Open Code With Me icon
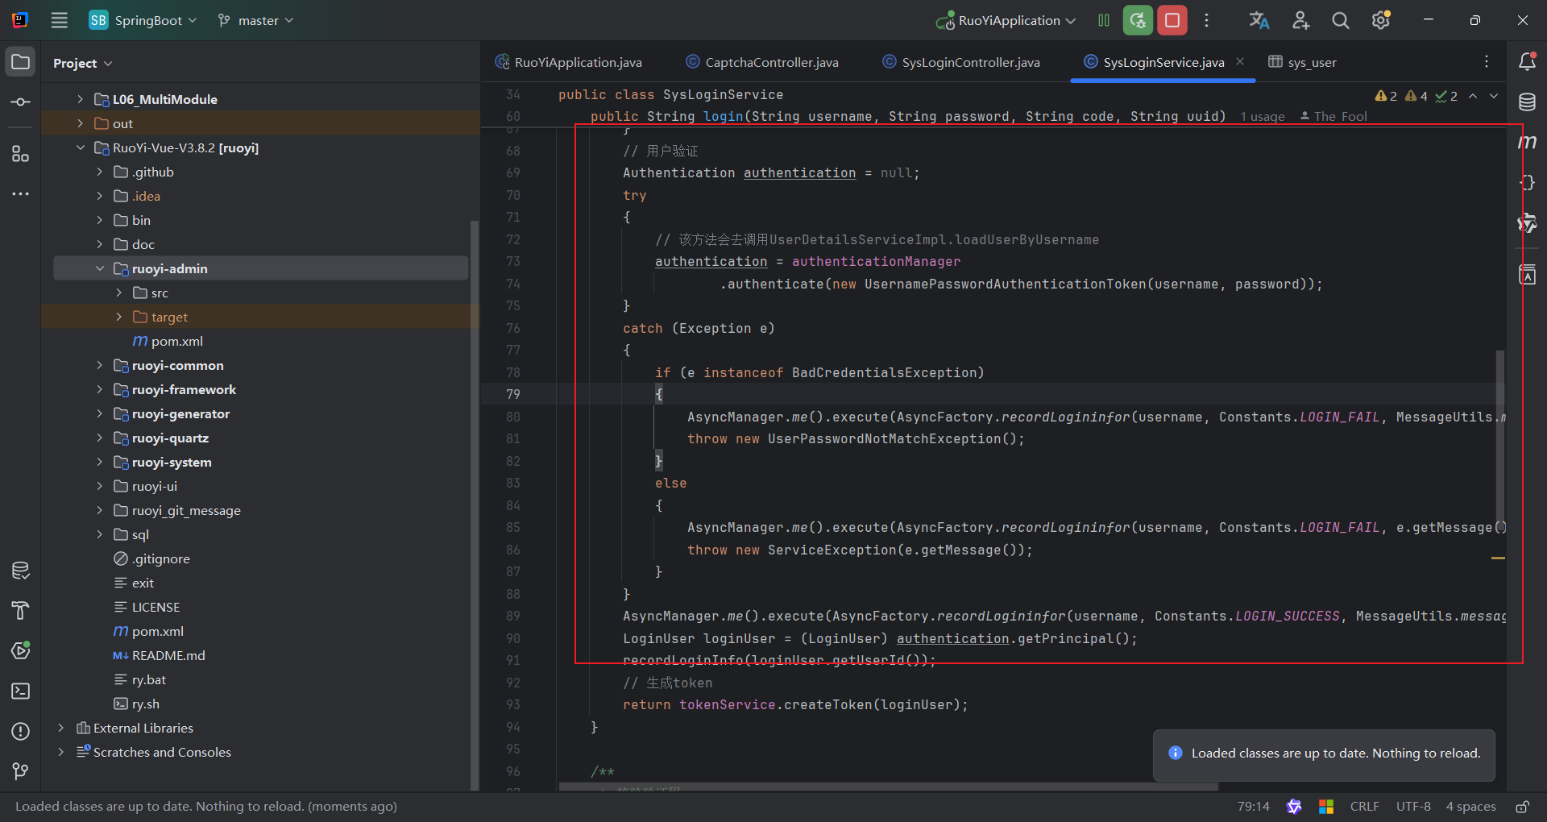The image size is (1547, 822). pyautogui.click(x=1300, y=20)
